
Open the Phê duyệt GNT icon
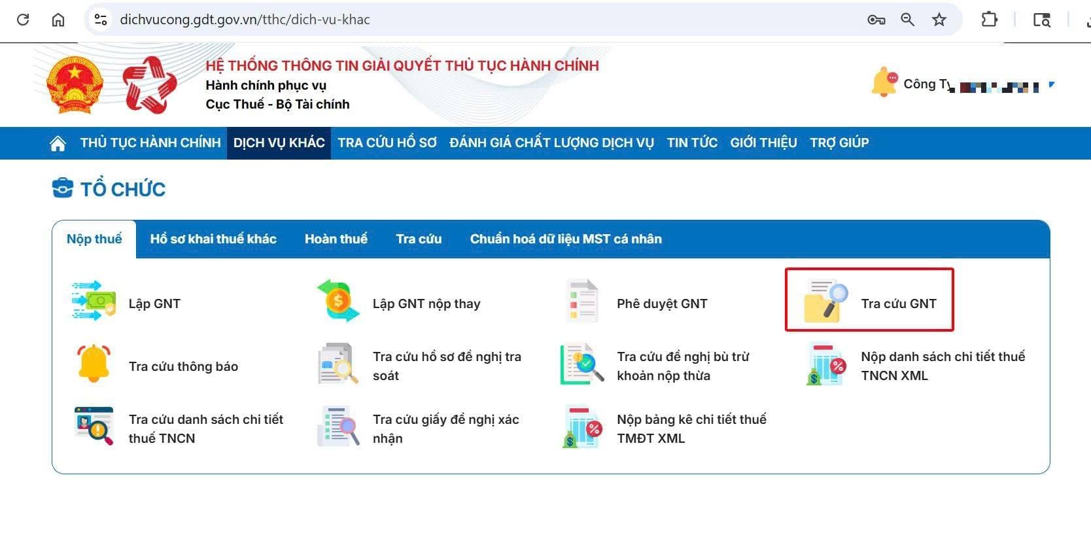click(581, 301)
